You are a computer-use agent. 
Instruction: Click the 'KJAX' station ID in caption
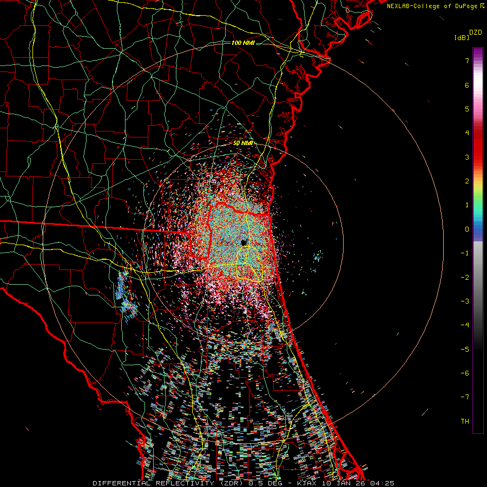(306, 483)
